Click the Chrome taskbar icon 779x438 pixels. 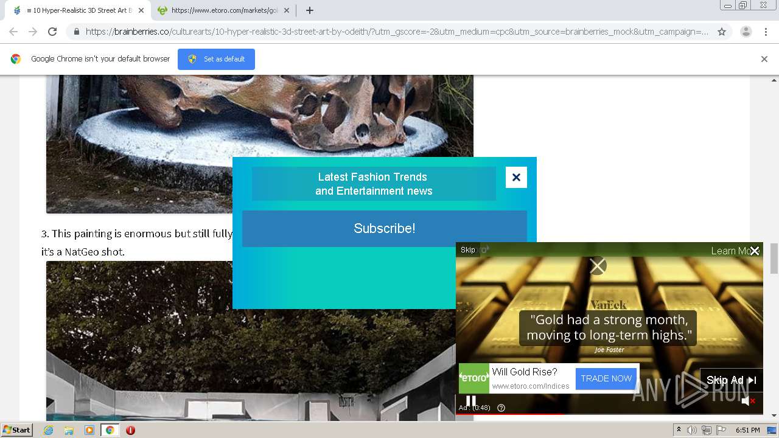110,430
